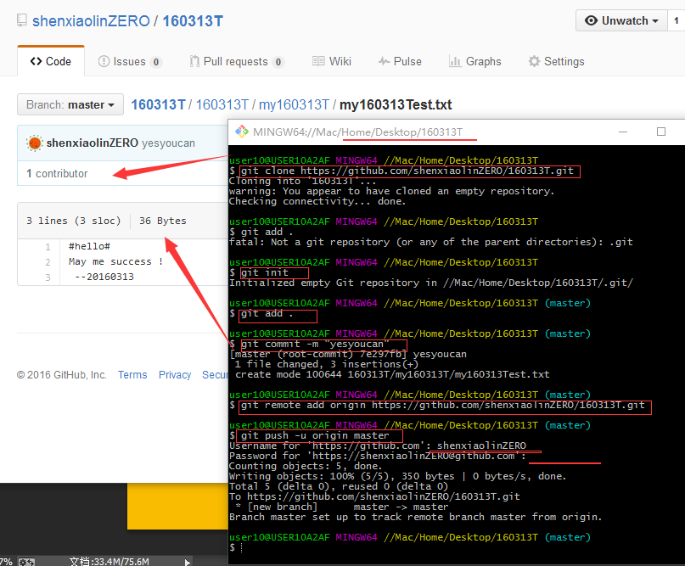Open the Settings tab

(556, 62)
